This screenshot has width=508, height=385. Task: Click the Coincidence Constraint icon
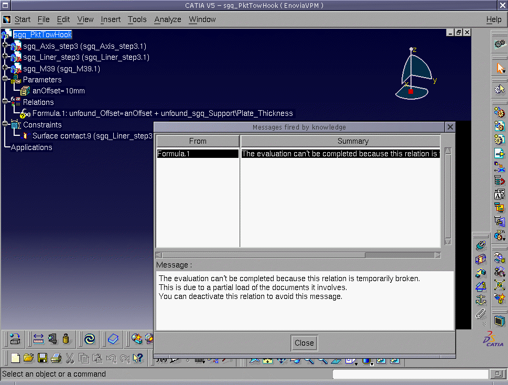(x=481, y=245)
